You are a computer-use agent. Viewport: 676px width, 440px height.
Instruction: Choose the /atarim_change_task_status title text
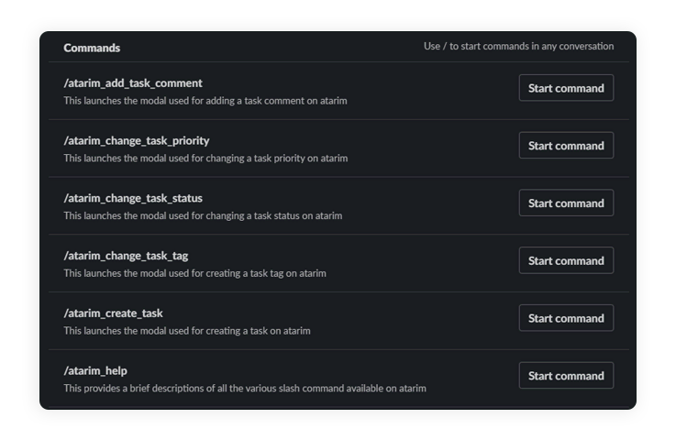[x=133, y=198]
